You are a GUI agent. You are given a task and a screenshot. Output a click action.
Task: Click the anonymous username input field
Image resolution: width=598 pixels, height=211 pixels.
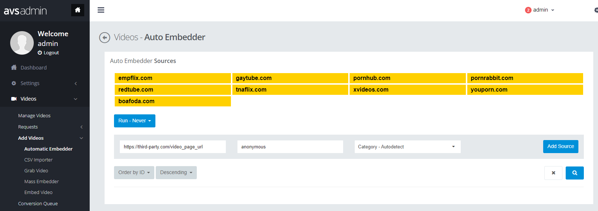coord(290,147)
